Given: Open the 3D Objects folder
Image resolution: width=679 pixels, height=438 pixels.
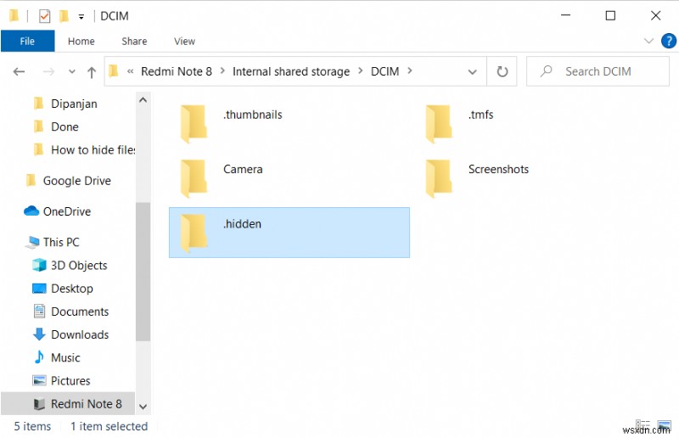Looking at the screenshot, I should coord(79,265).
